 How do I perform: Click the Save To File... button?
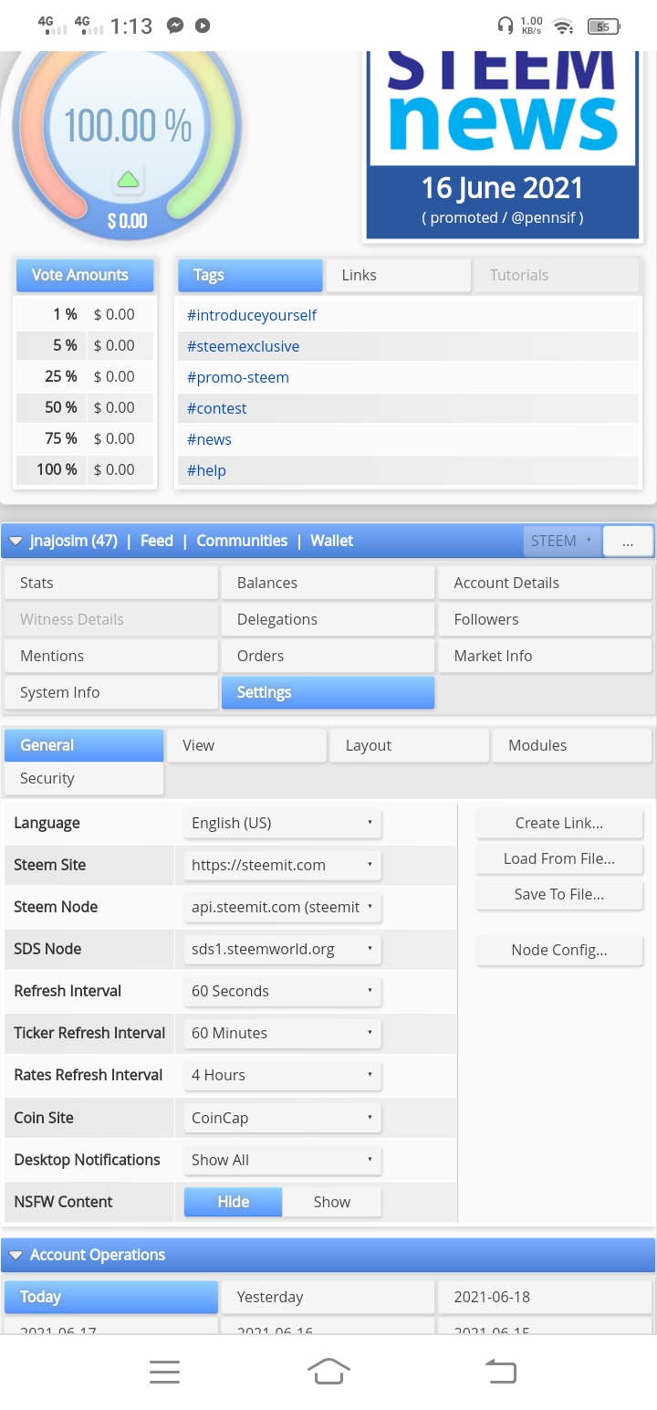(x=559, y=894)
